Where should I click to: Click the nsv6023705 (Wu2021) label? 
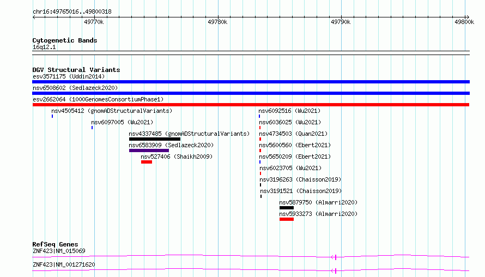coord(290,168)
